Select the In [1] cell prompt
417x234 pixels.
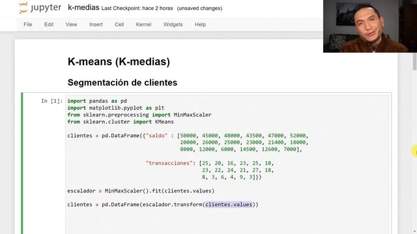click(x=51, y=101)
